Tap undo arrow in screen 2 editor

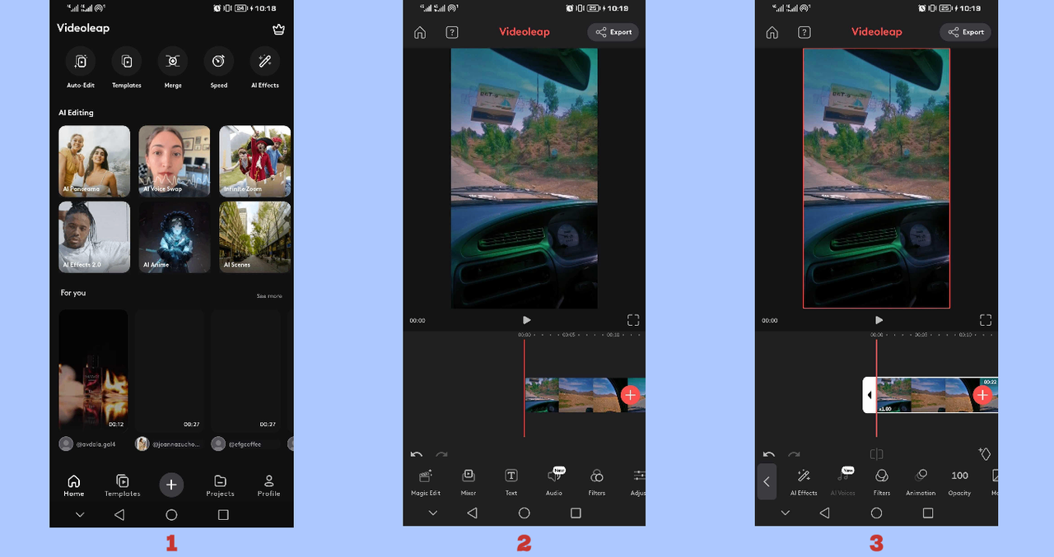(417, 454)
